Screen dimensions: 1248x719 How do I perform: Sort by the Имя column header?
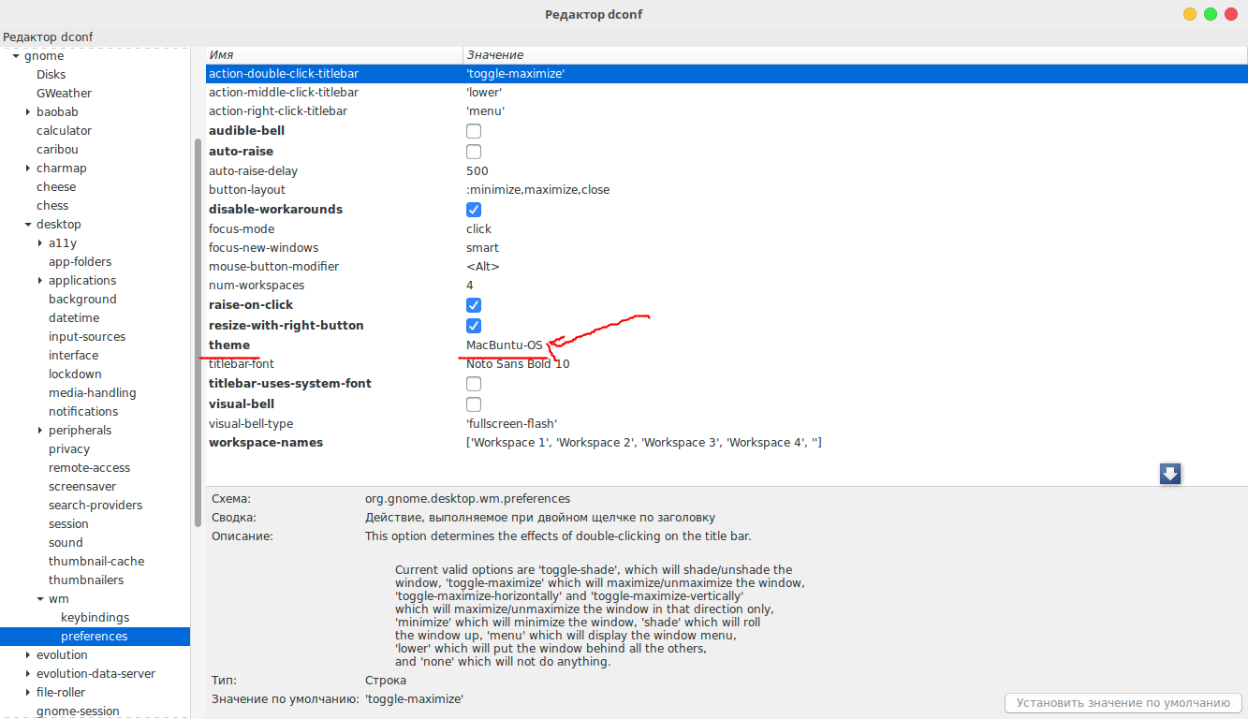333,55
